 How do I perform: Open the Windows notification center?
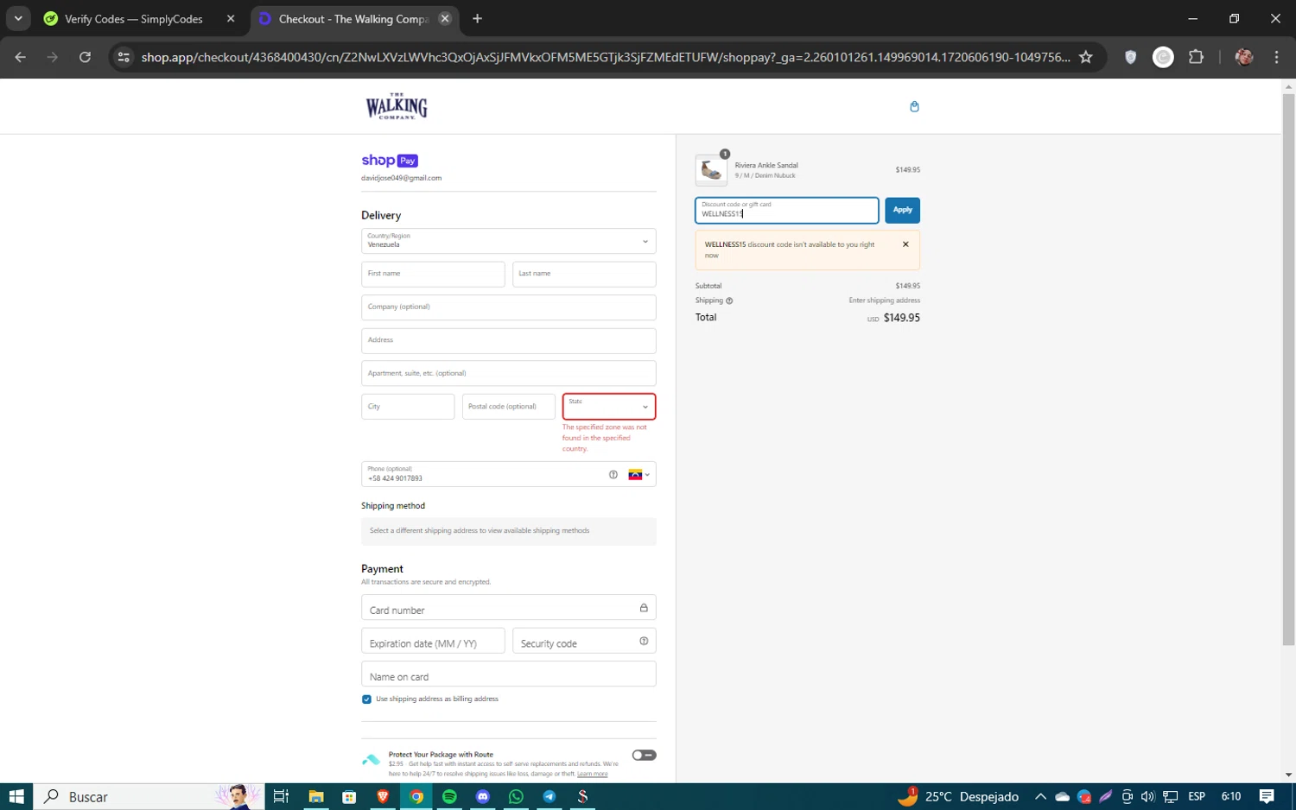1267,796
